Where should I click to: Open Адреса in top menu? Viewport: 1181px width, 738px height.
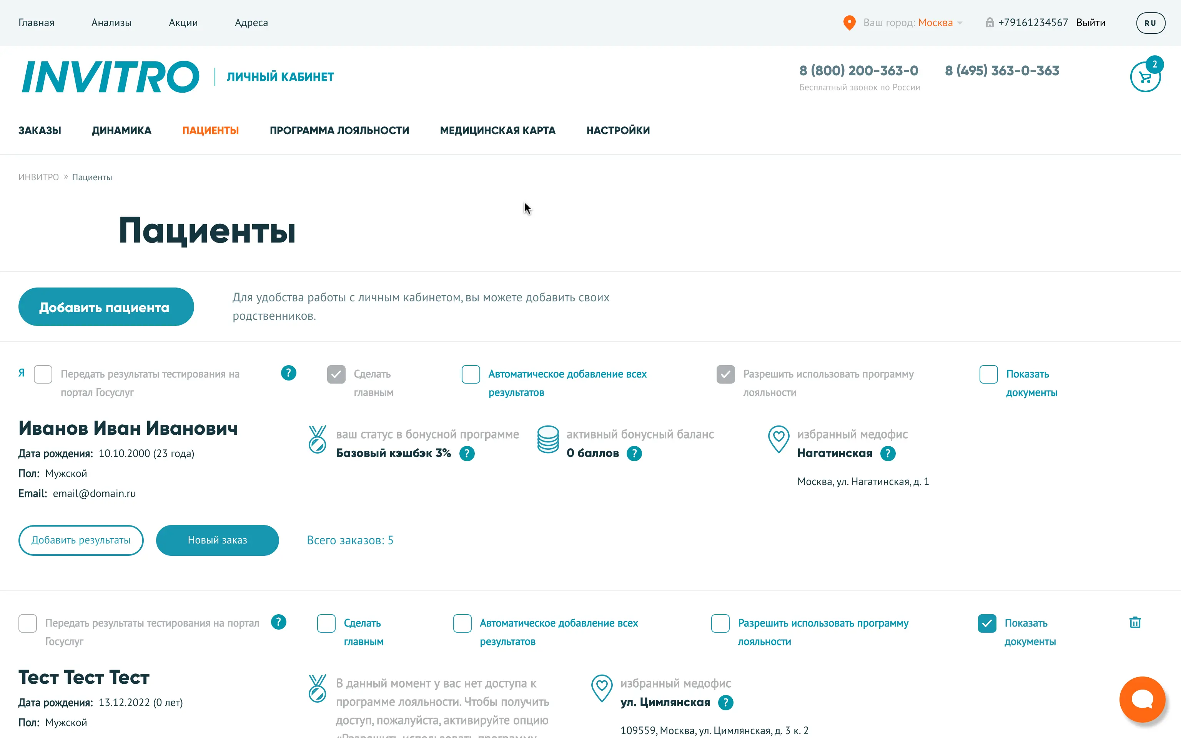click(x=251, y=23)
